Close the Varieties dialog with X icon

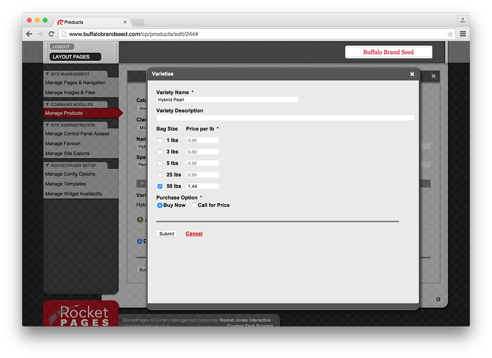pos(412,74)
